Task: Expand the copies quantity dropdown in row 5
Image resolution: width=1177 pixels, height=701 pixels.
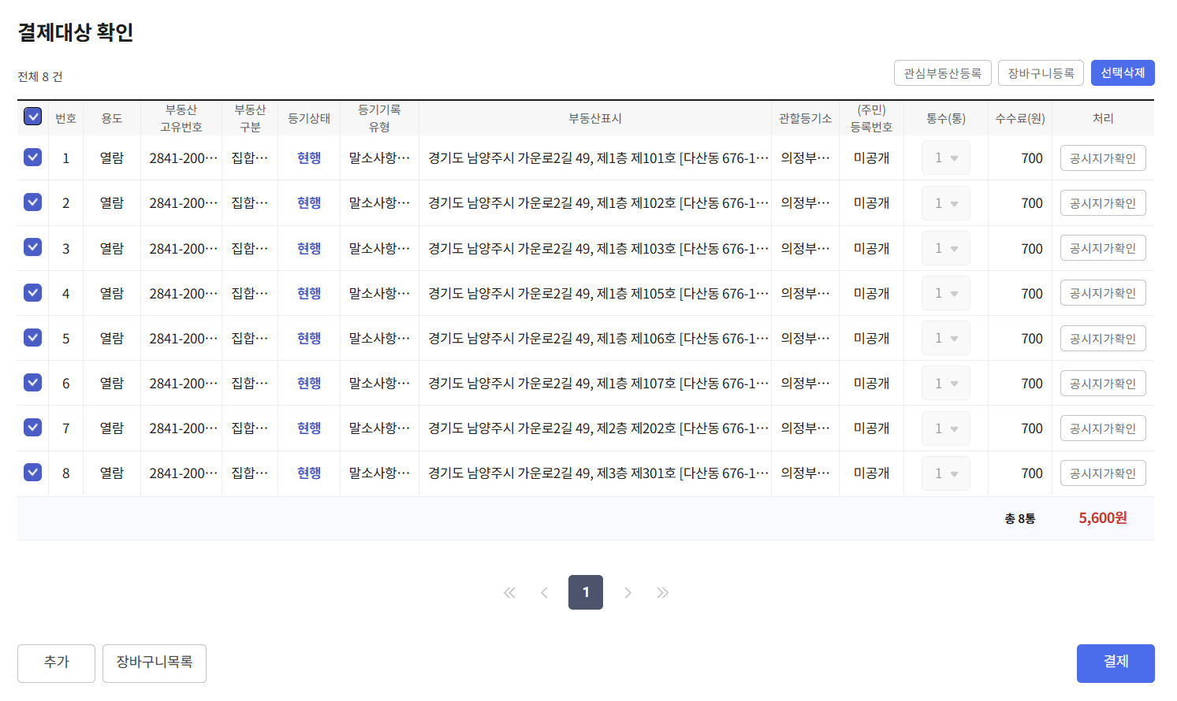Action: [x=946, y=338]
